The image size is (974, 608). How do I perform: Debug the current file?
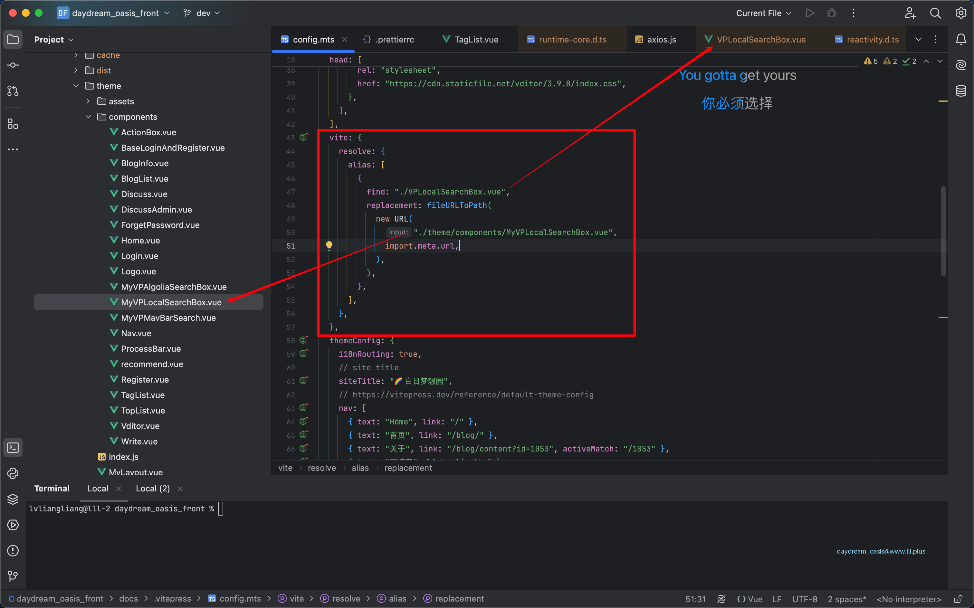pos(832,13)
